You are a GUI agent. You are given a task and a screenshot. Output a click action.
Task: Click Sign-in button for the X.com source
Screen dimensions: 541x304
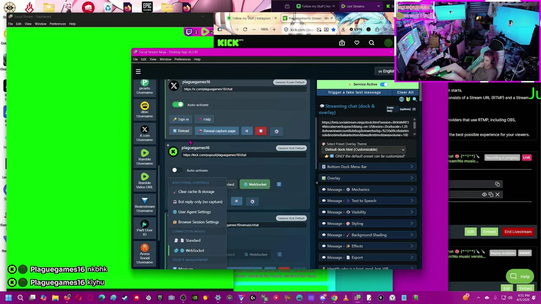[x=181, y=119]
